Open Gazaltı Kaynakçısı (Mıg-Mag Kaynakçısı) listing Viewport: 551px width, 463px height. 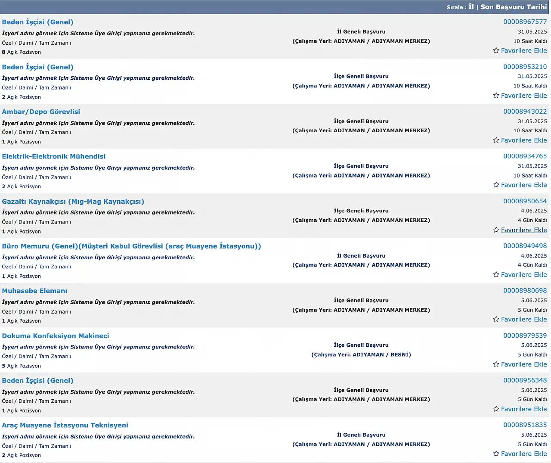click(73, 201)
